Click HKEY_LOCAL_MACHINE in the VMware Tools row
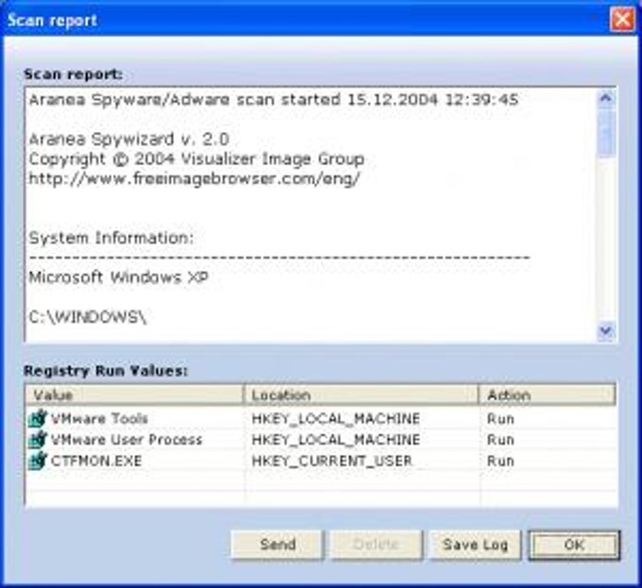The height and width of the screenshot is (588, 642). (336, 419)
